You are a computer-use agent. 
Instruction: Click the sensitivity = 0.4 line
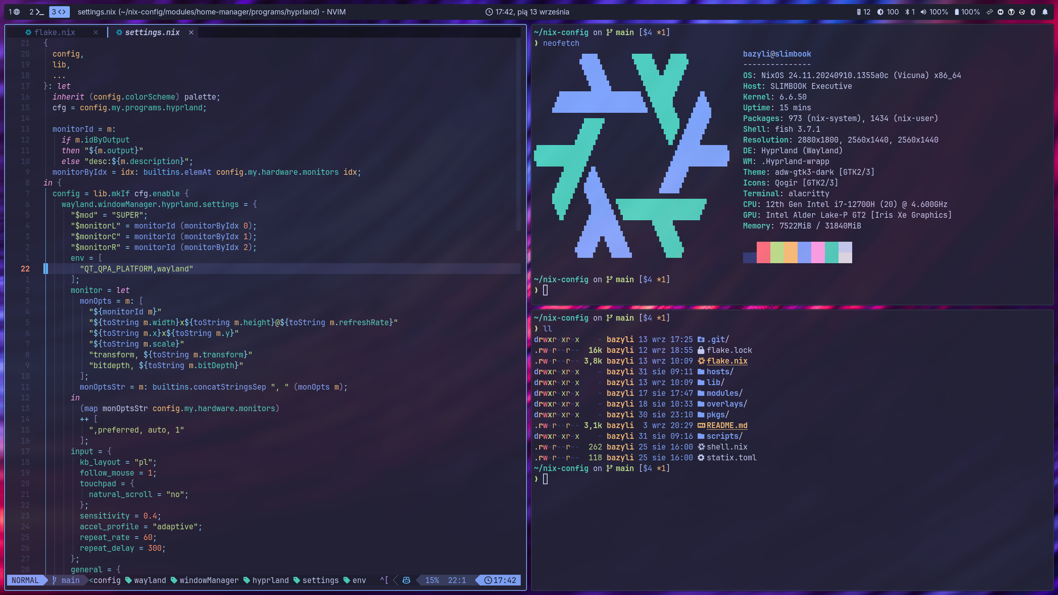click(x=120, y=516)
